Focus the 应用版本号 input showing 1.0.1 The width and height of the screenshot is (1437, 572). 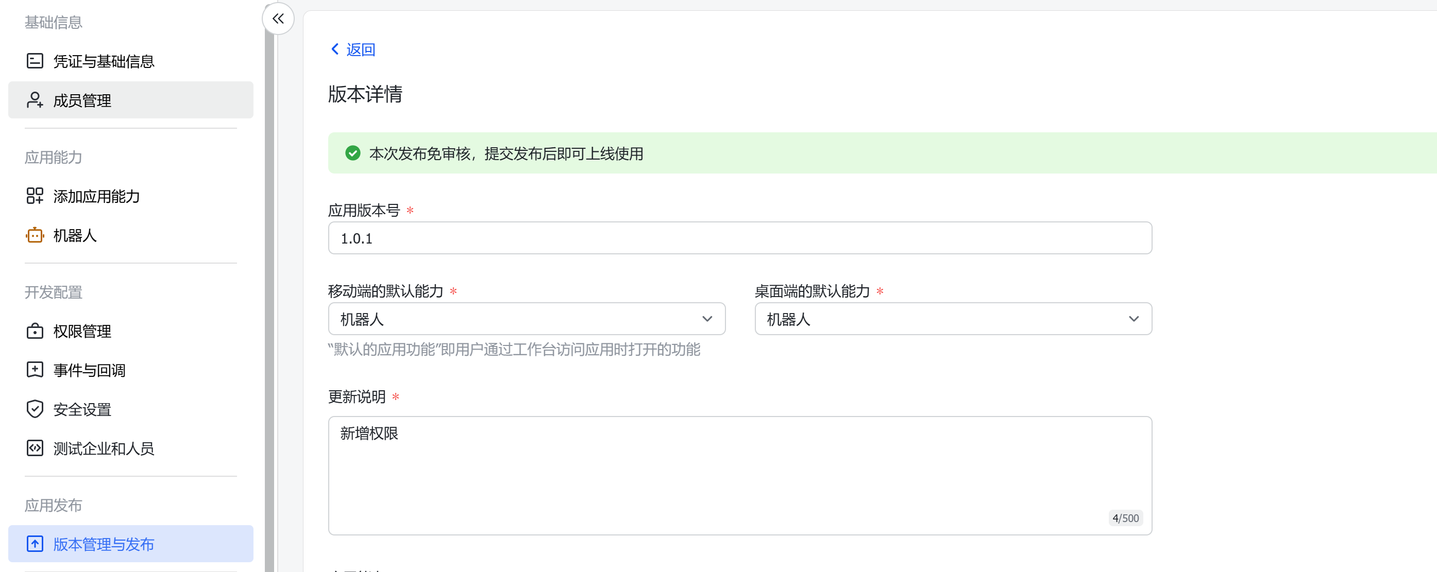(739, 237)
